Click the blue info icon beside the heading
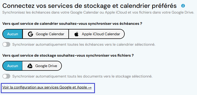This screenshot has height=95, width=197. (x=183, y=6)
